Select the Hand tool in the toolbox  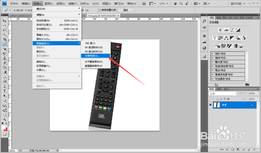[4, 115]
